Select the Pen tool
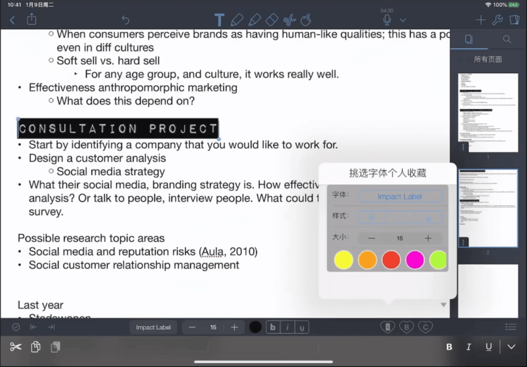 coord(237,20)
